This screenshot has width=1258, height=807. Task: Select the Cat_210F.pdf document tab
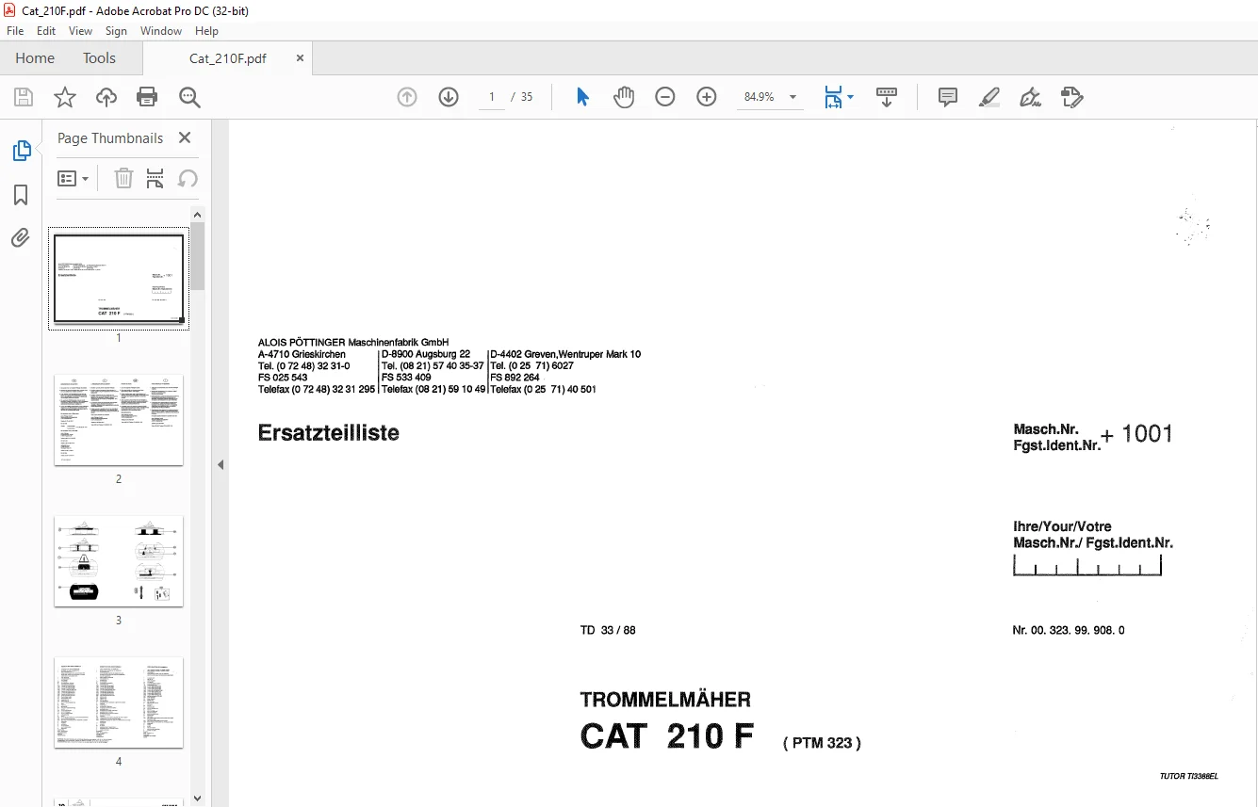(x=228, y=57)
